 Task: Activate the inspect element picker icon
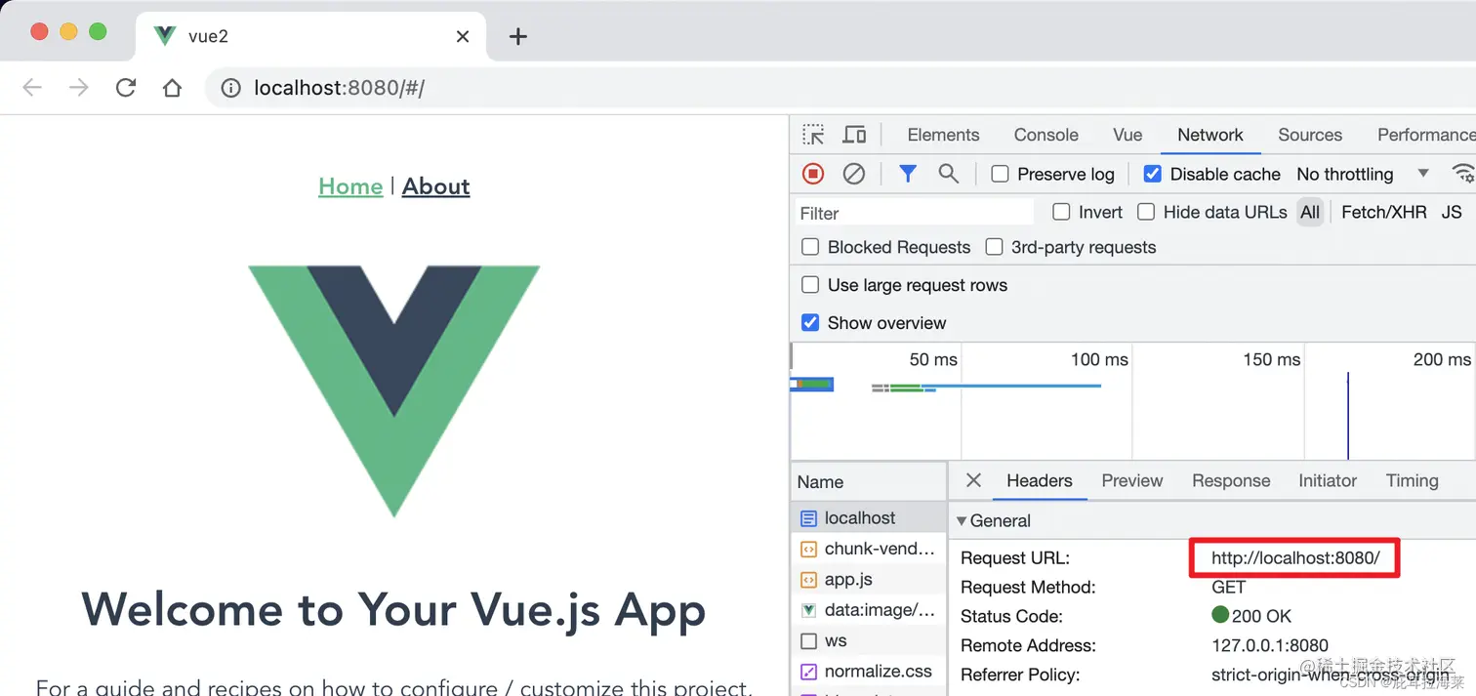click(x=813, y=135)
